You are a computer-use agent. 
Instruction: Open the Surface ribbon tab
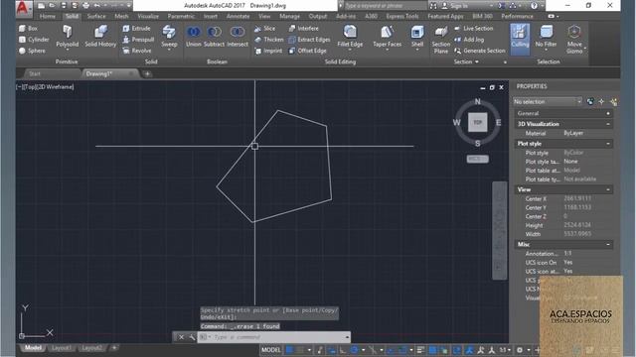click(x=96, y=16)
